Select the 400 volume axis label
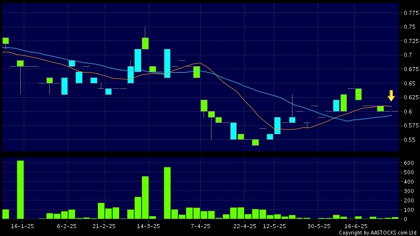 [409, 182]
